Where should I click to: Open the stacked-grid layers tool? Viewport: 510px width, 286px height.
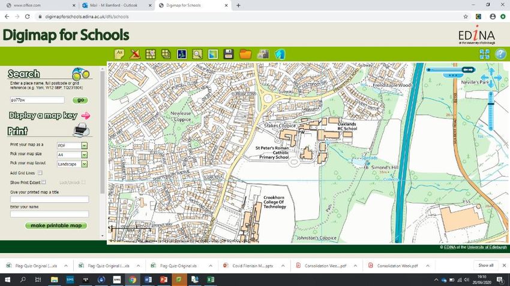[x=166, y=54]
